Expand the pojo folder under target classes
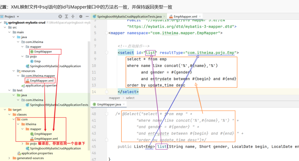This screenshot has height=161, width=299. point(22,144)
